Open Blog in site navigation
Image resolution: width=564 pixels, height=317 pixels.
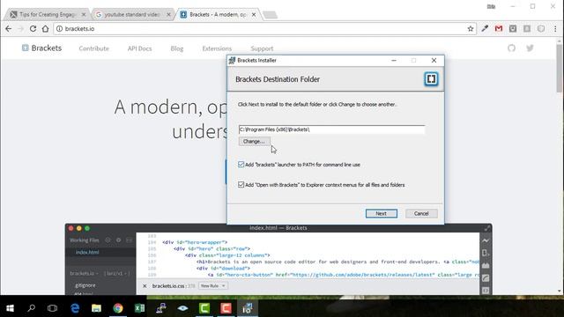(x=177, y=48)
